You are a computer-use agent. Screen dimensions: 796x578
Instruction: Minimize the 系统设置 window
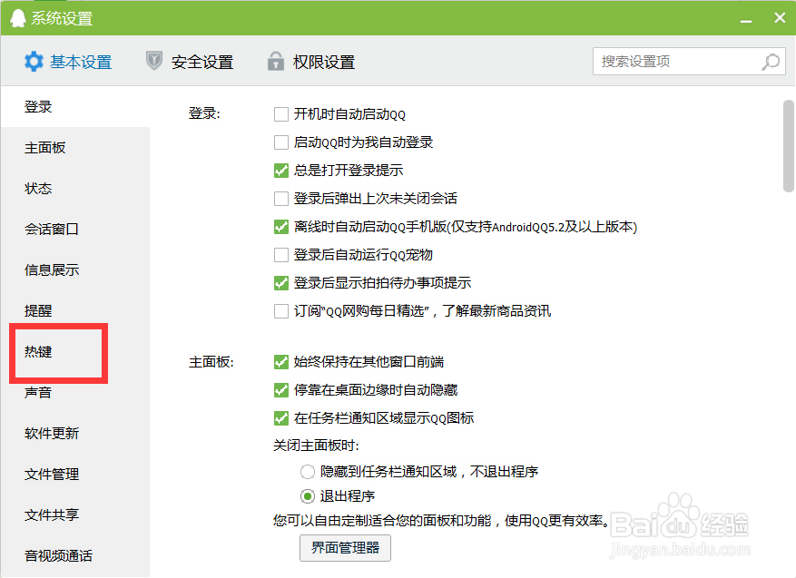(746, 19)
